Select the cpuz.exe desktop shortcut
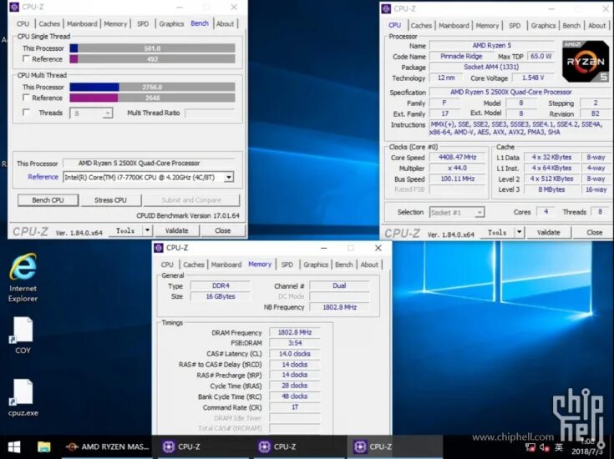The width and height of the screenshot is (614, 459). coord(23,398)
